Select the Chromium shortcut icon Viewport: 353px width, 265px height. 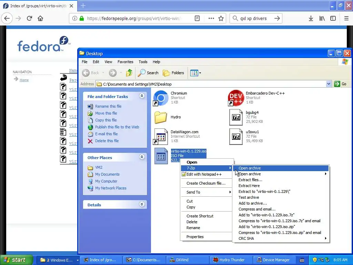coord(161,98)
